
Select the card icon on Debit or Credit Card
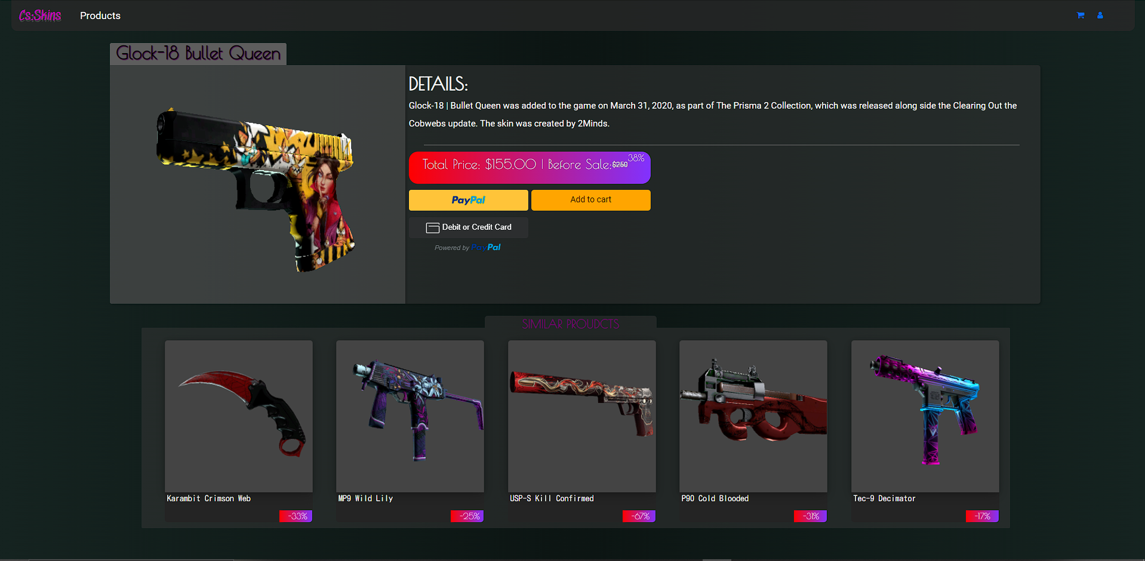pos(433,227)
